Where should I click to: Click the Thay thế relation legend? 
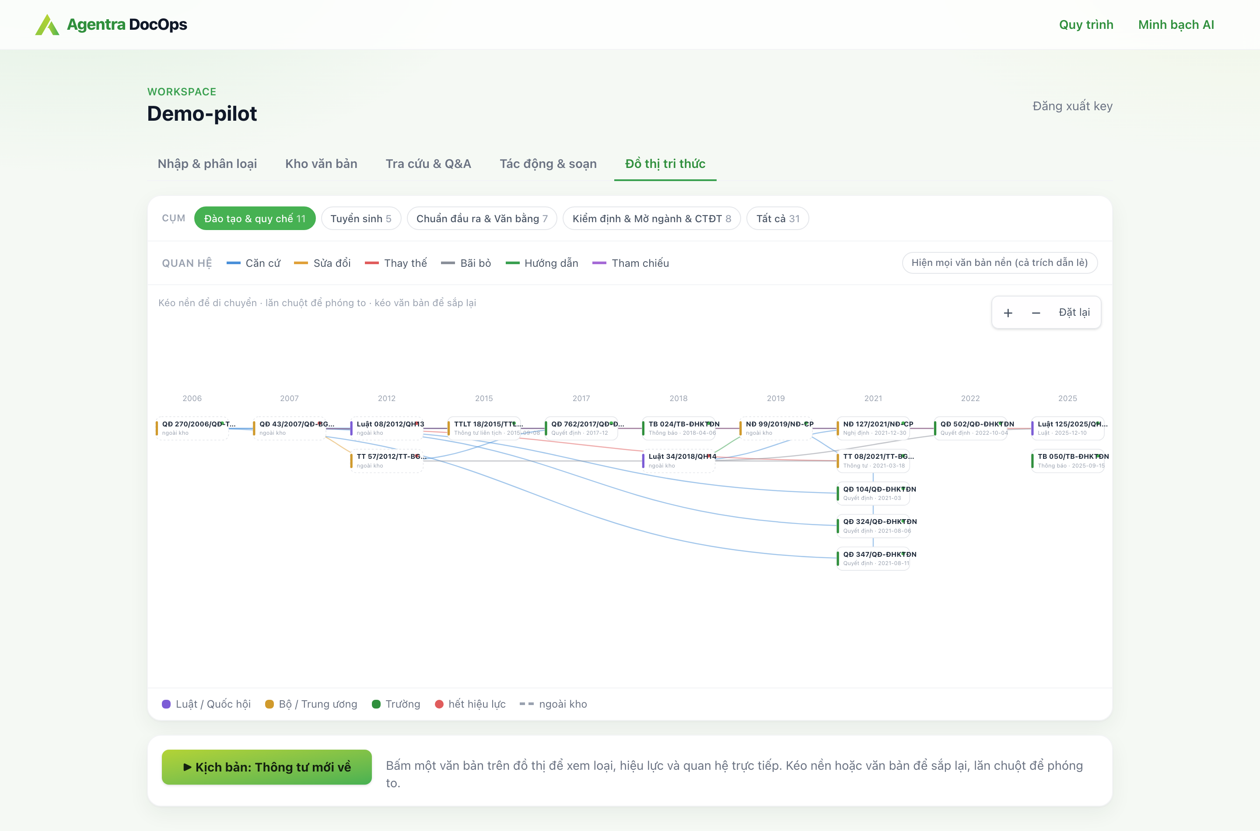pyautogui.click(x=396, y=263)
